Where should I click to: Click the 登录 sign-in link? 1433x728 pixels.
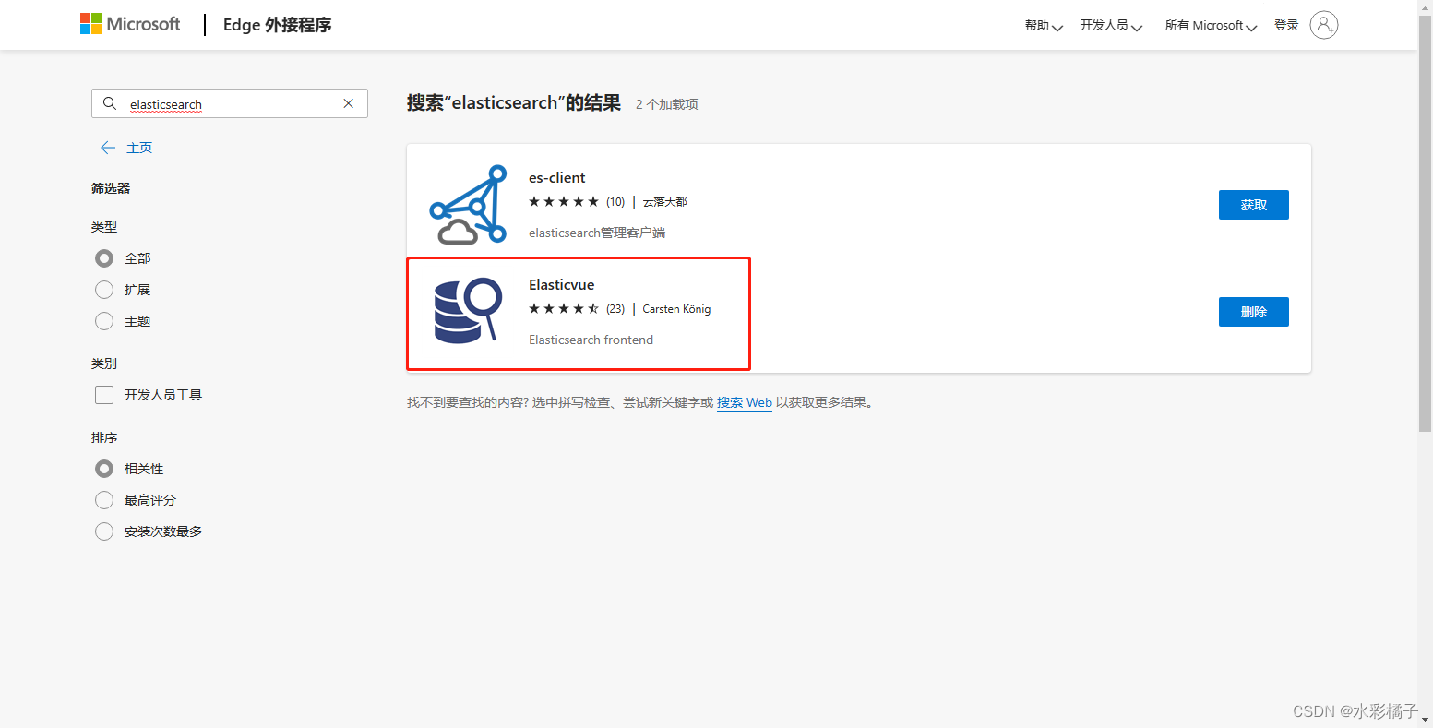click(x=1286, y=26)
